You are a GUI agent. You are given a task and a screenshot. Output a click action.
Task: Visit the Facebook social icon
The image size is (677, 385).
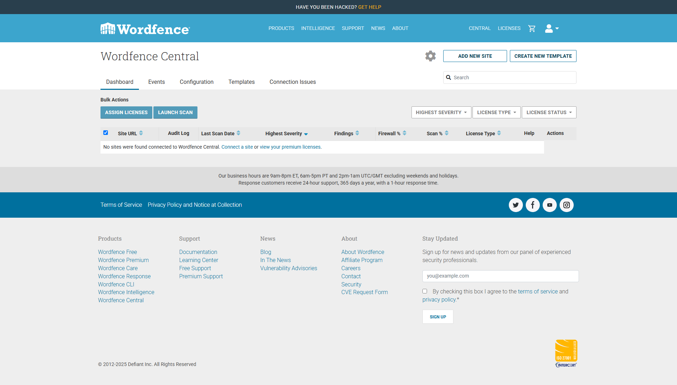[x=532, y=205]
